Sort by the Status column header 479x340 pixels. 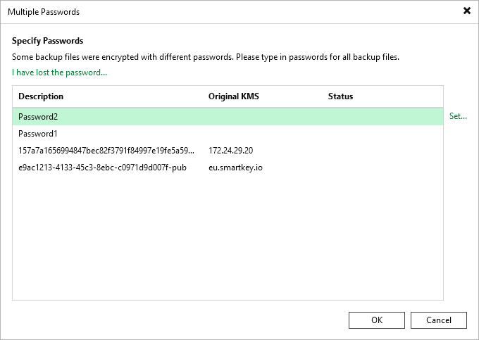tap(340, 96)
